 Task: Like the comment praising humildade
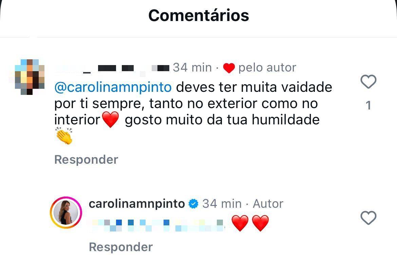click(x=368, y=82)
